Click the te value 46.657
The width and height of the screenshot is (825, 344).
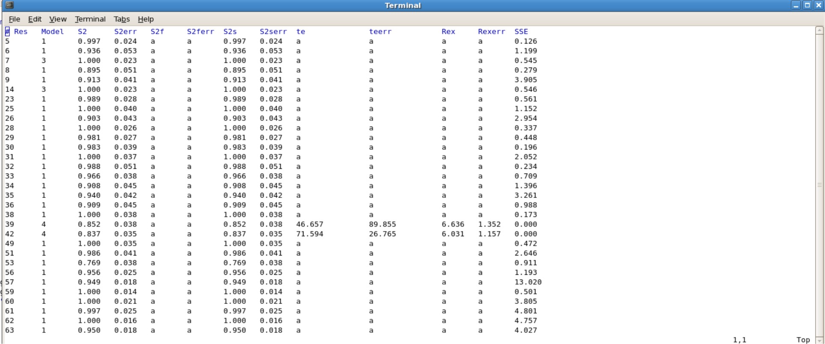point(310,224)
